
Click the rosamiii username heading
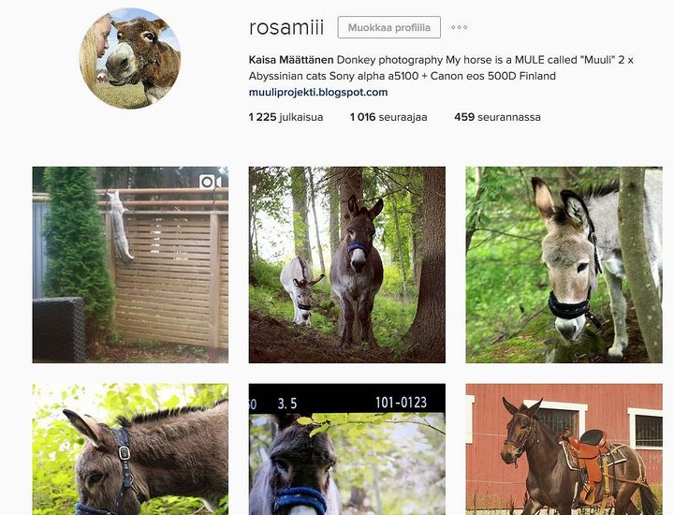286,27
